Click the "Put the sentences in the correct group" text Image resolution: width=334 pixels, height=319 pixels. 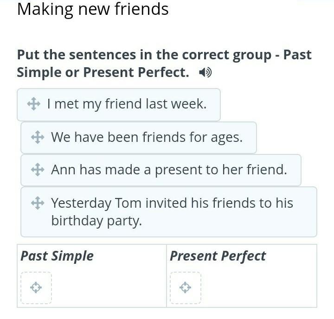144,55
